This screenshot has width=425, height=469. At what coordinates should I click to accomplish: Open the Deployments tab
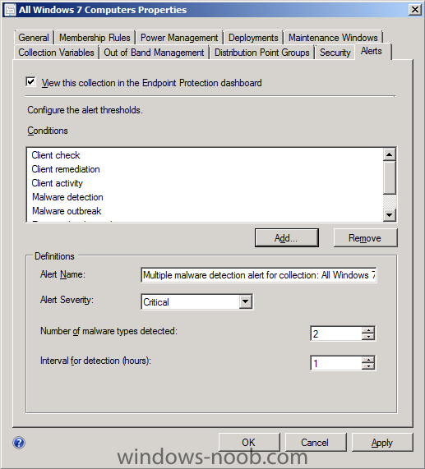[253, 38]
